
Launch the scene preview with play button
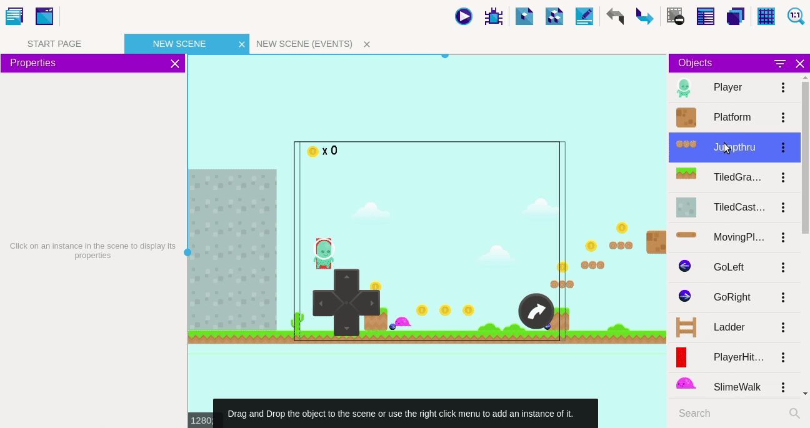[x=463, y=16]
